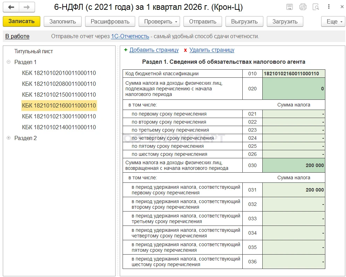Open the Еще dropdown menu
This screenshot has width=346, height=277.
point(333,21)
